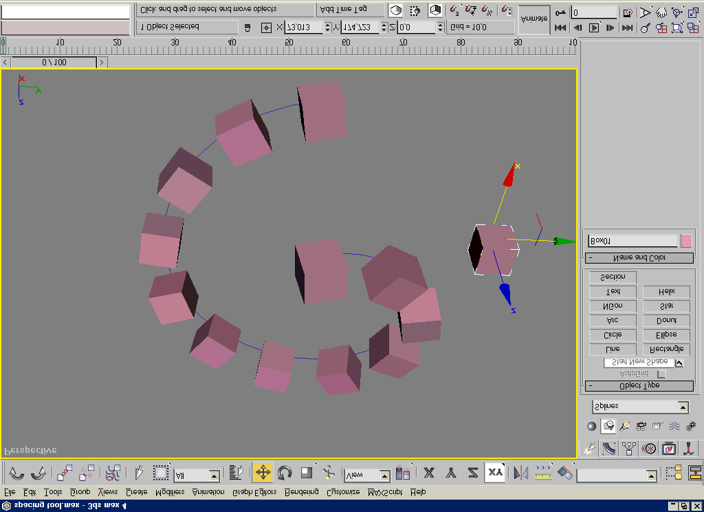Screen dimensions: 704x512
Task: Click the rectangular selection region icon
Action: point(160,473)
